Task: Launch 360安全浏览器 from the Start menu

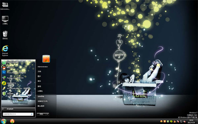Action: pyautogui.click(x=18, y=62)
